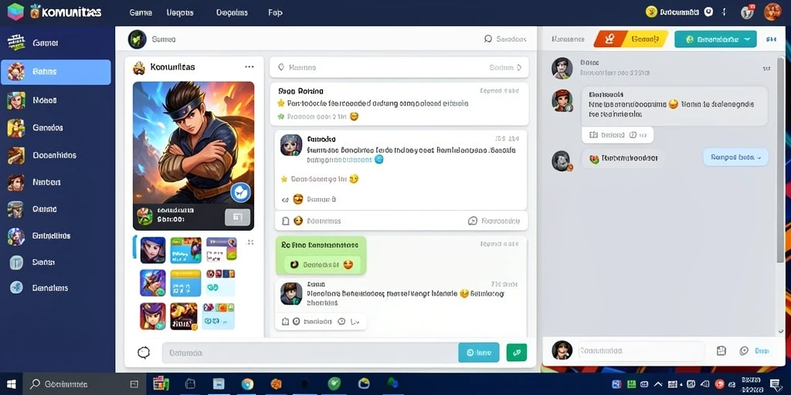Open Task View icon on taskbar
This screenshot has height=395, width=791.
(x=134, y=384)
